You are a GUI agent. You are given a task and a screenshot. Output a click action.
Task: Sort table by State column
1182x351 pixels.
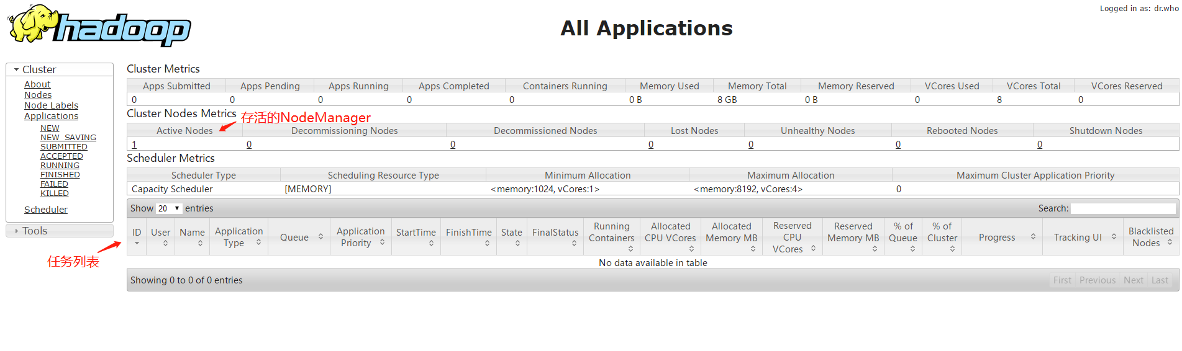[511, 237]
